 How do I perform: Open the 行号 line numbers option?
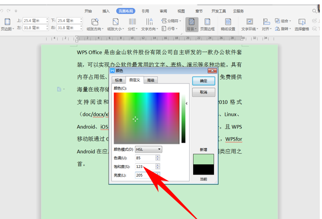[x=170, y=29]
